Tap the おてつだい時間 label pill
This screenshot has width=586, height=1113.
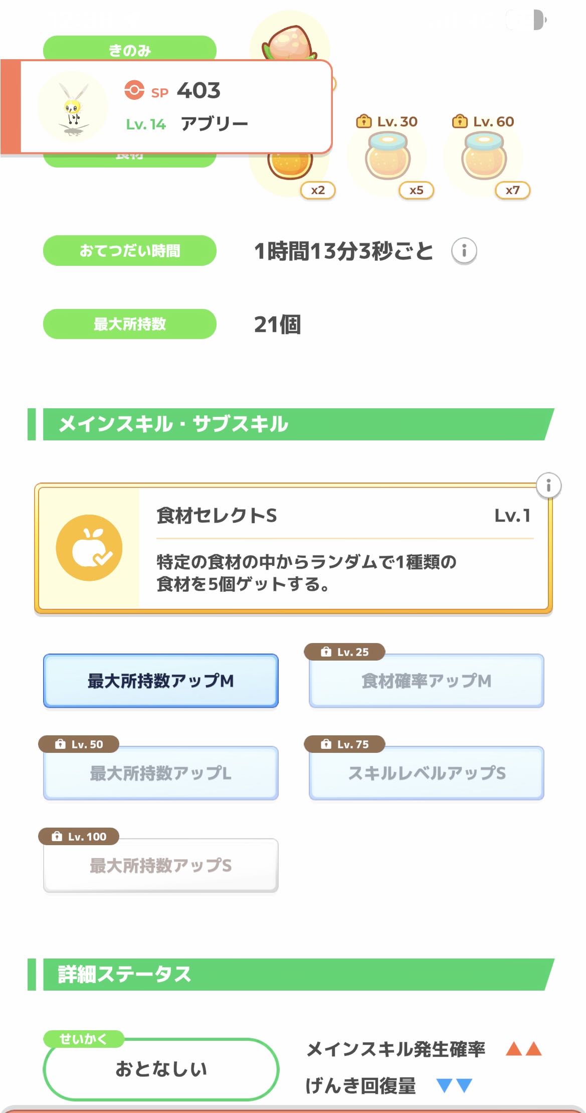pos(129,250)
